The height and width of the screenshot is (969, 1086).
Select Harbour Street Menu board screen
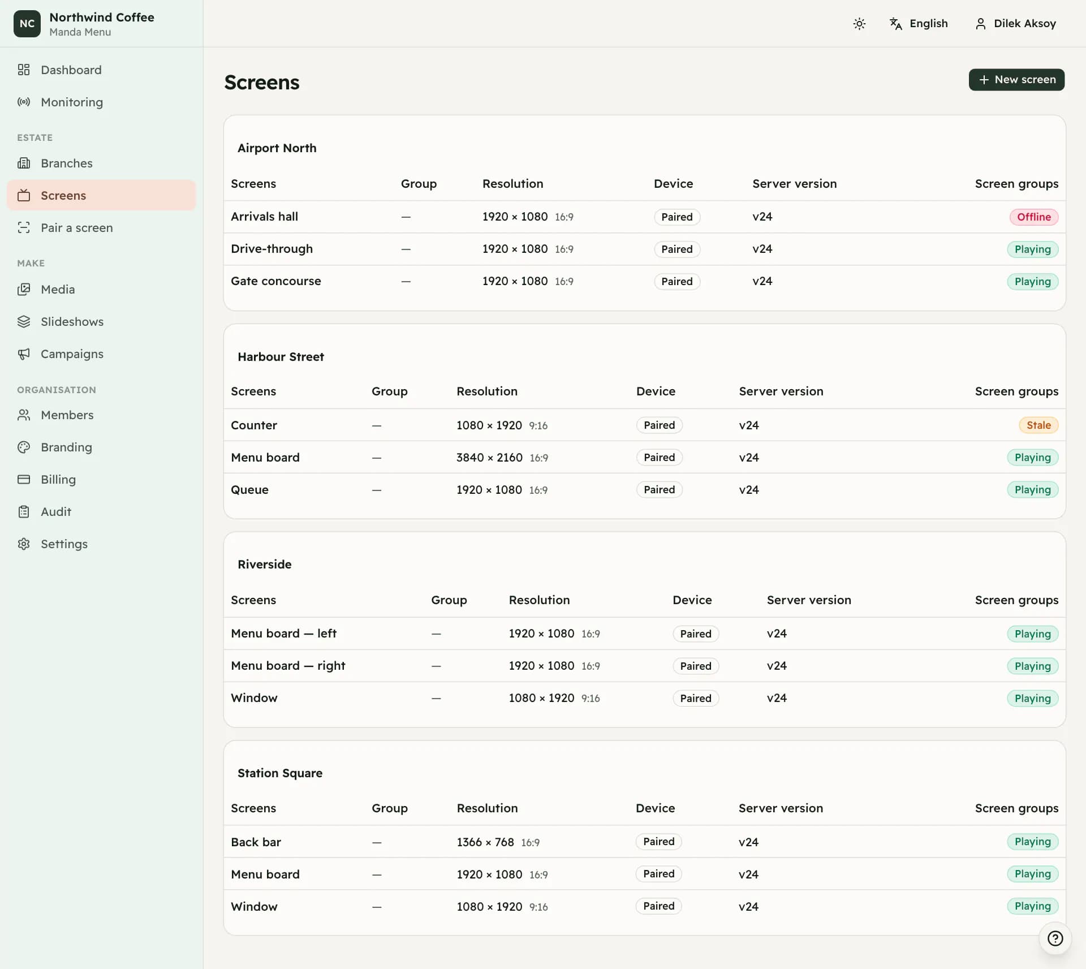click(265, 458)
